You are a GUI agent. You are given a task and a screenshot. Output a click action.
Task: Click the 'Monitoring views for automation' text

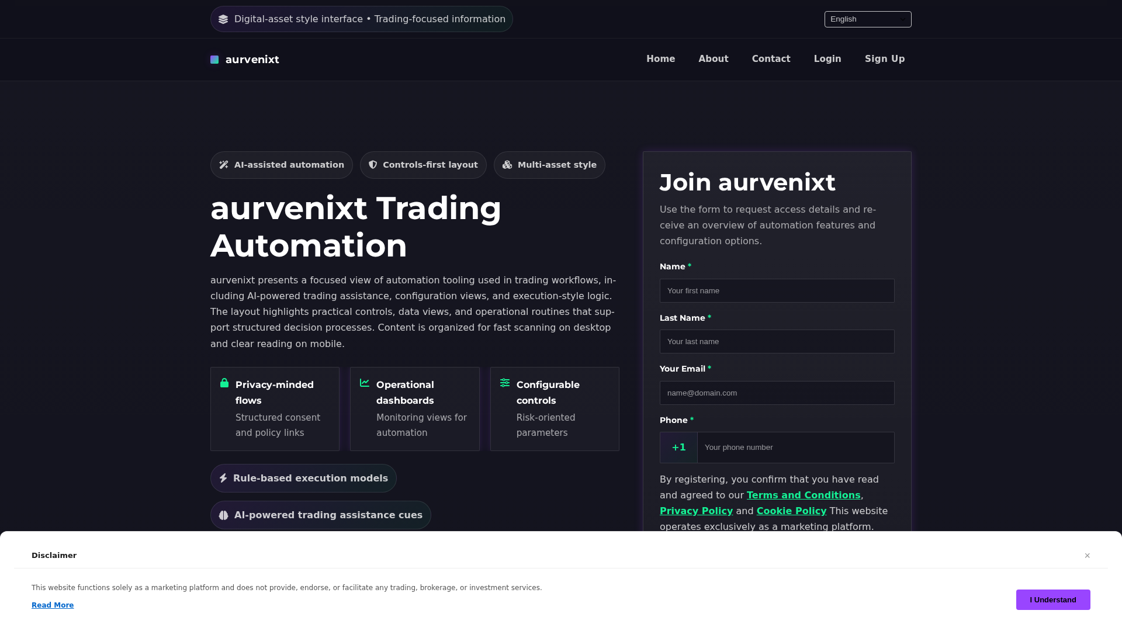[x=421, y=425]
